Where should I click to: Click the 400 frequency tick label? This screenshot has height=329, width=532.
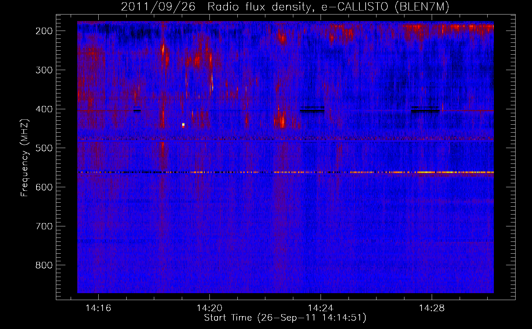[x=44, y=109]
